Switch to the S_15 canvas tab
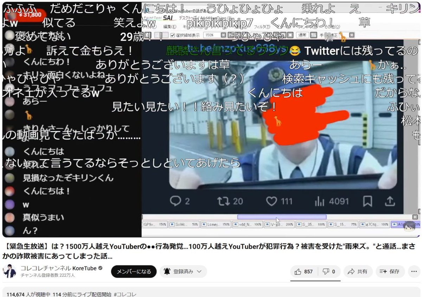Viewport: 422px width, 297px height. pyautogui.click(x=342, y=224)
